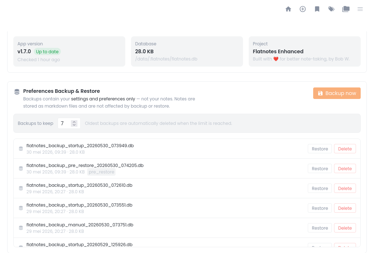The image size is (374, 253).
Task: Restore backup startup_20260530_073949
Action: click(x=320, y=149)
